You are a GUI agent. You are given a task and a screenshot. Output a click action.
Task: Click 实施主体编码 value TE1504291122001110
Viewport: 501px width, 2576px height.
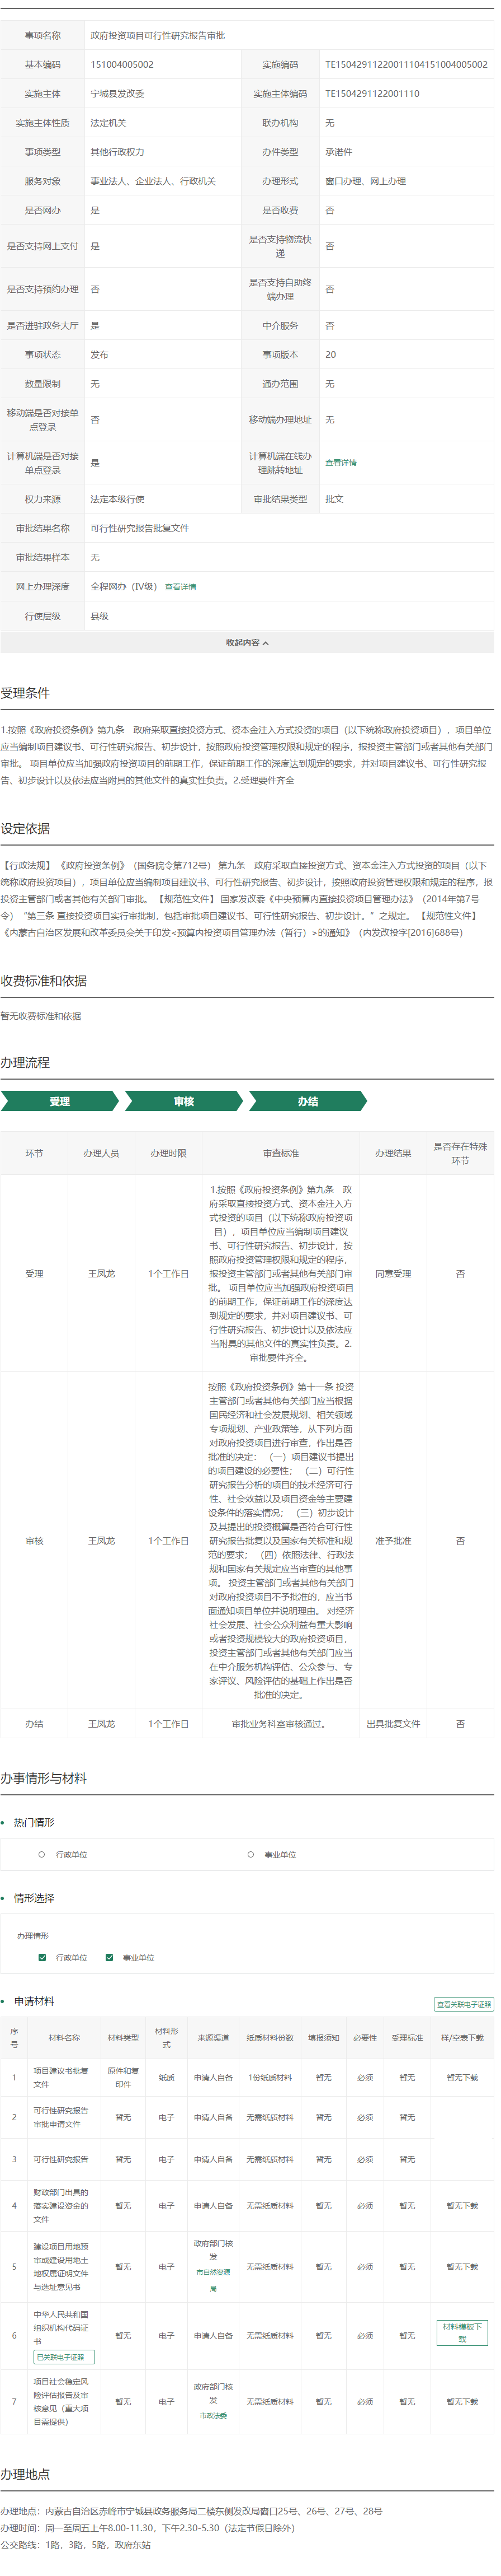372,94
